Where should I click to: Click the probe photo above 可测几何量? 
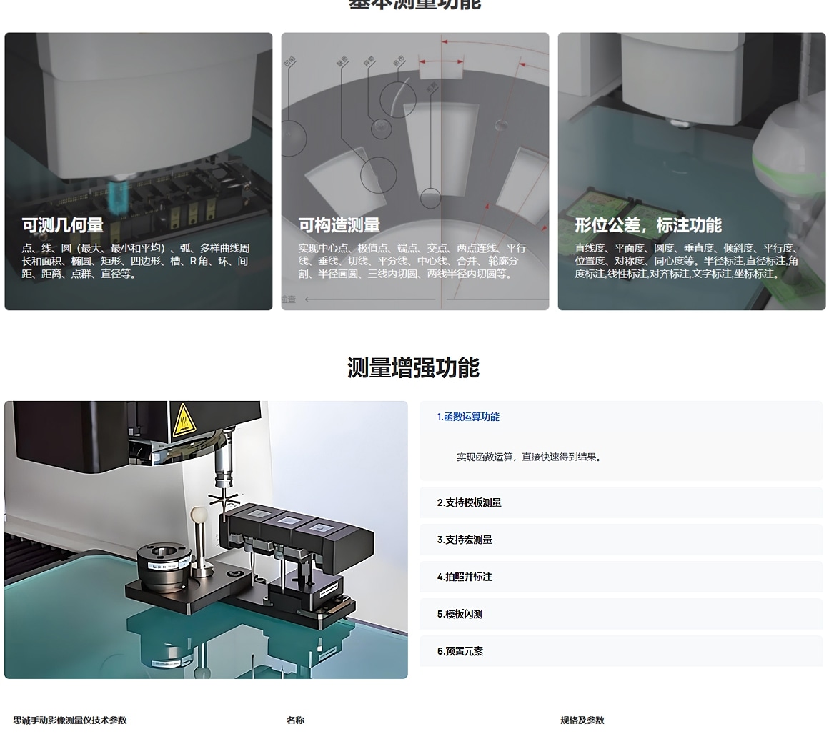pos(138,121)
